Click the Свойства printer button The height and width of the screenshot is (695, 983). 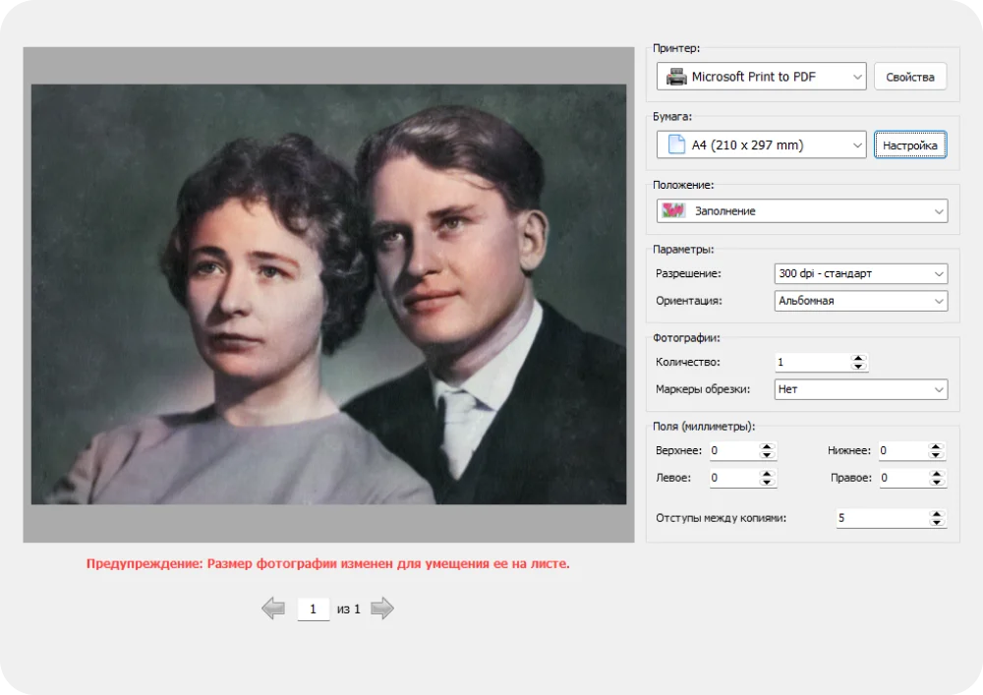pyautogui.click(x=909, y=77)
